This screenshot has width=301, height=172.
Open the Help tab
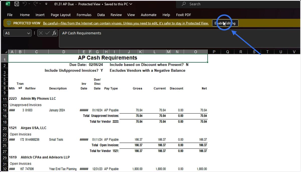(x=166, y=15)
